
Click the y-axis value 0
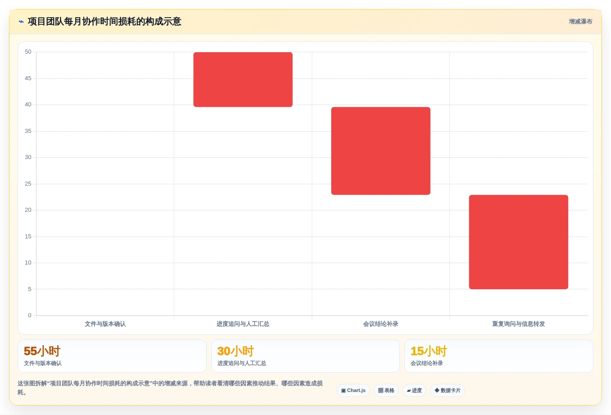point(30,315)
